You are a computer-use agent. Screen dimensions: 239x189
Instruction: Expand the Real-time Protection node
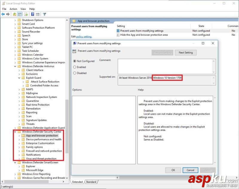19,105
